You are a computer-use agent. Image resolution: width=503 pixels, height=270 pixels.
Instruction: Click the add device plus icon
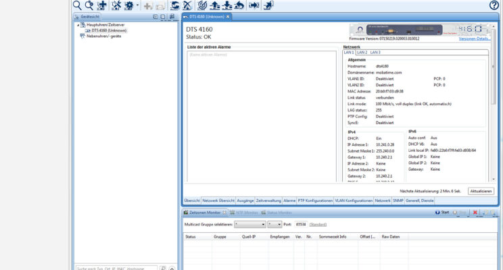[x=102, y=5]
